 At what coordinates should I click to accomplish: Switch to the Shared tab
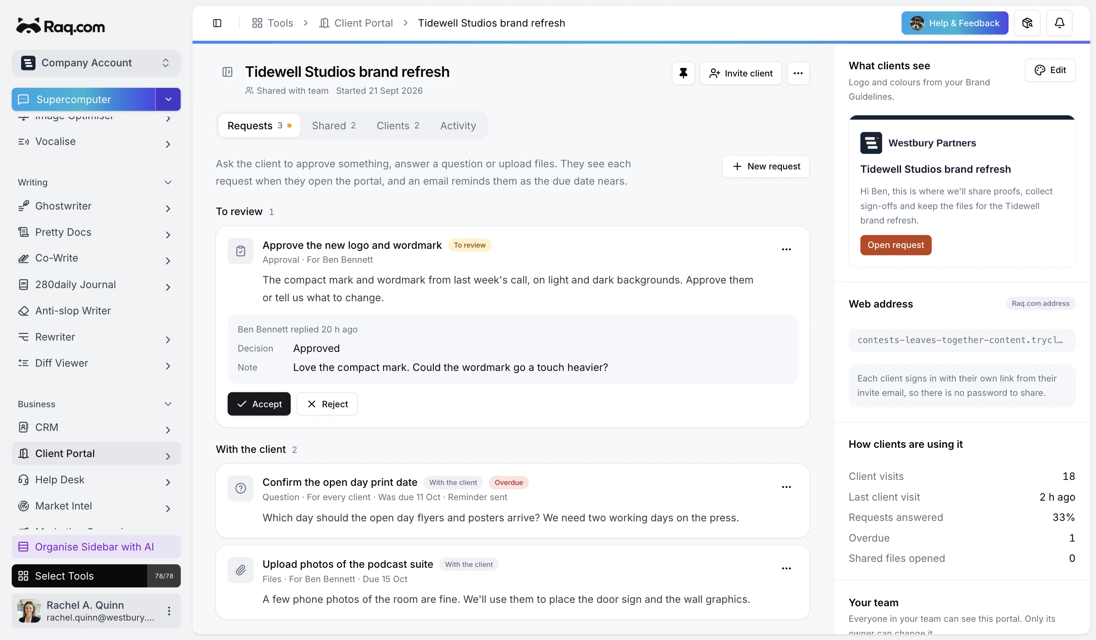(x=334, y=125)
